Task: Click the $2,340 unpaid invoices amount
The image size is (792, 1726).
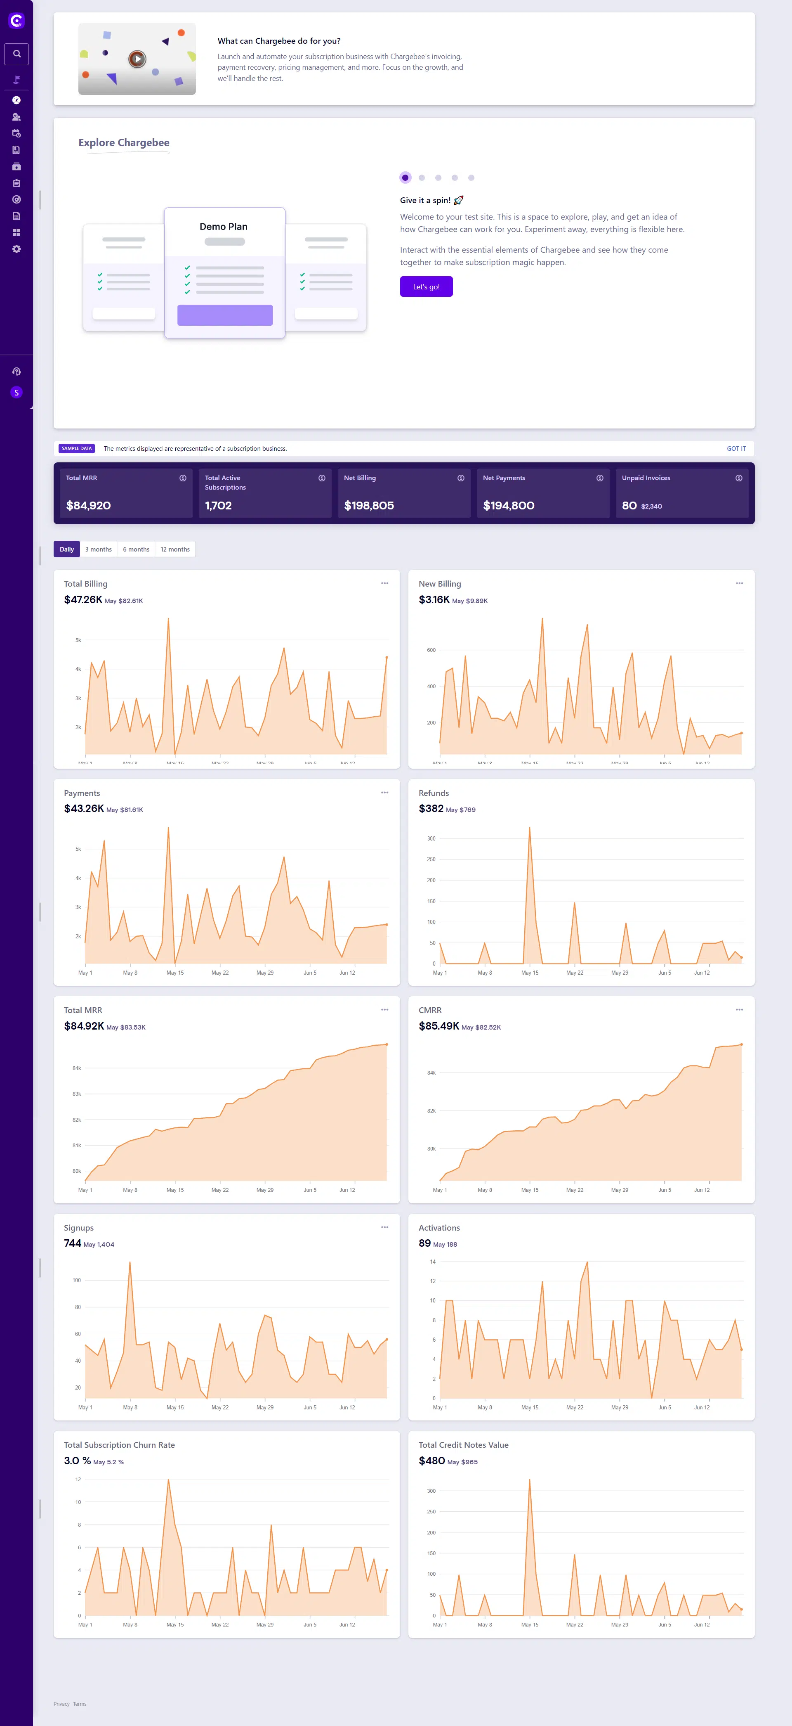Action: click(651, 507)
